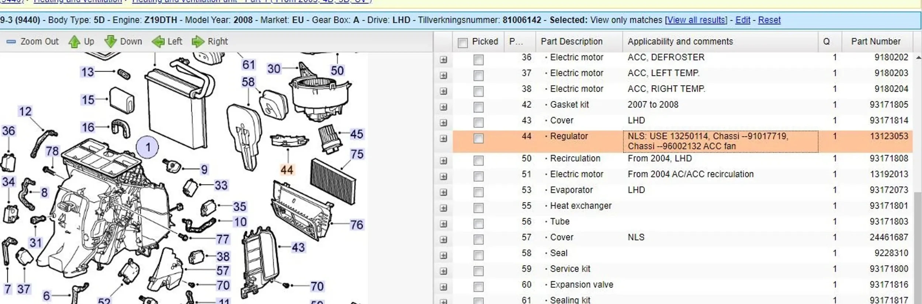Check Picked box for part 43 Cover

tap(478, 123)
